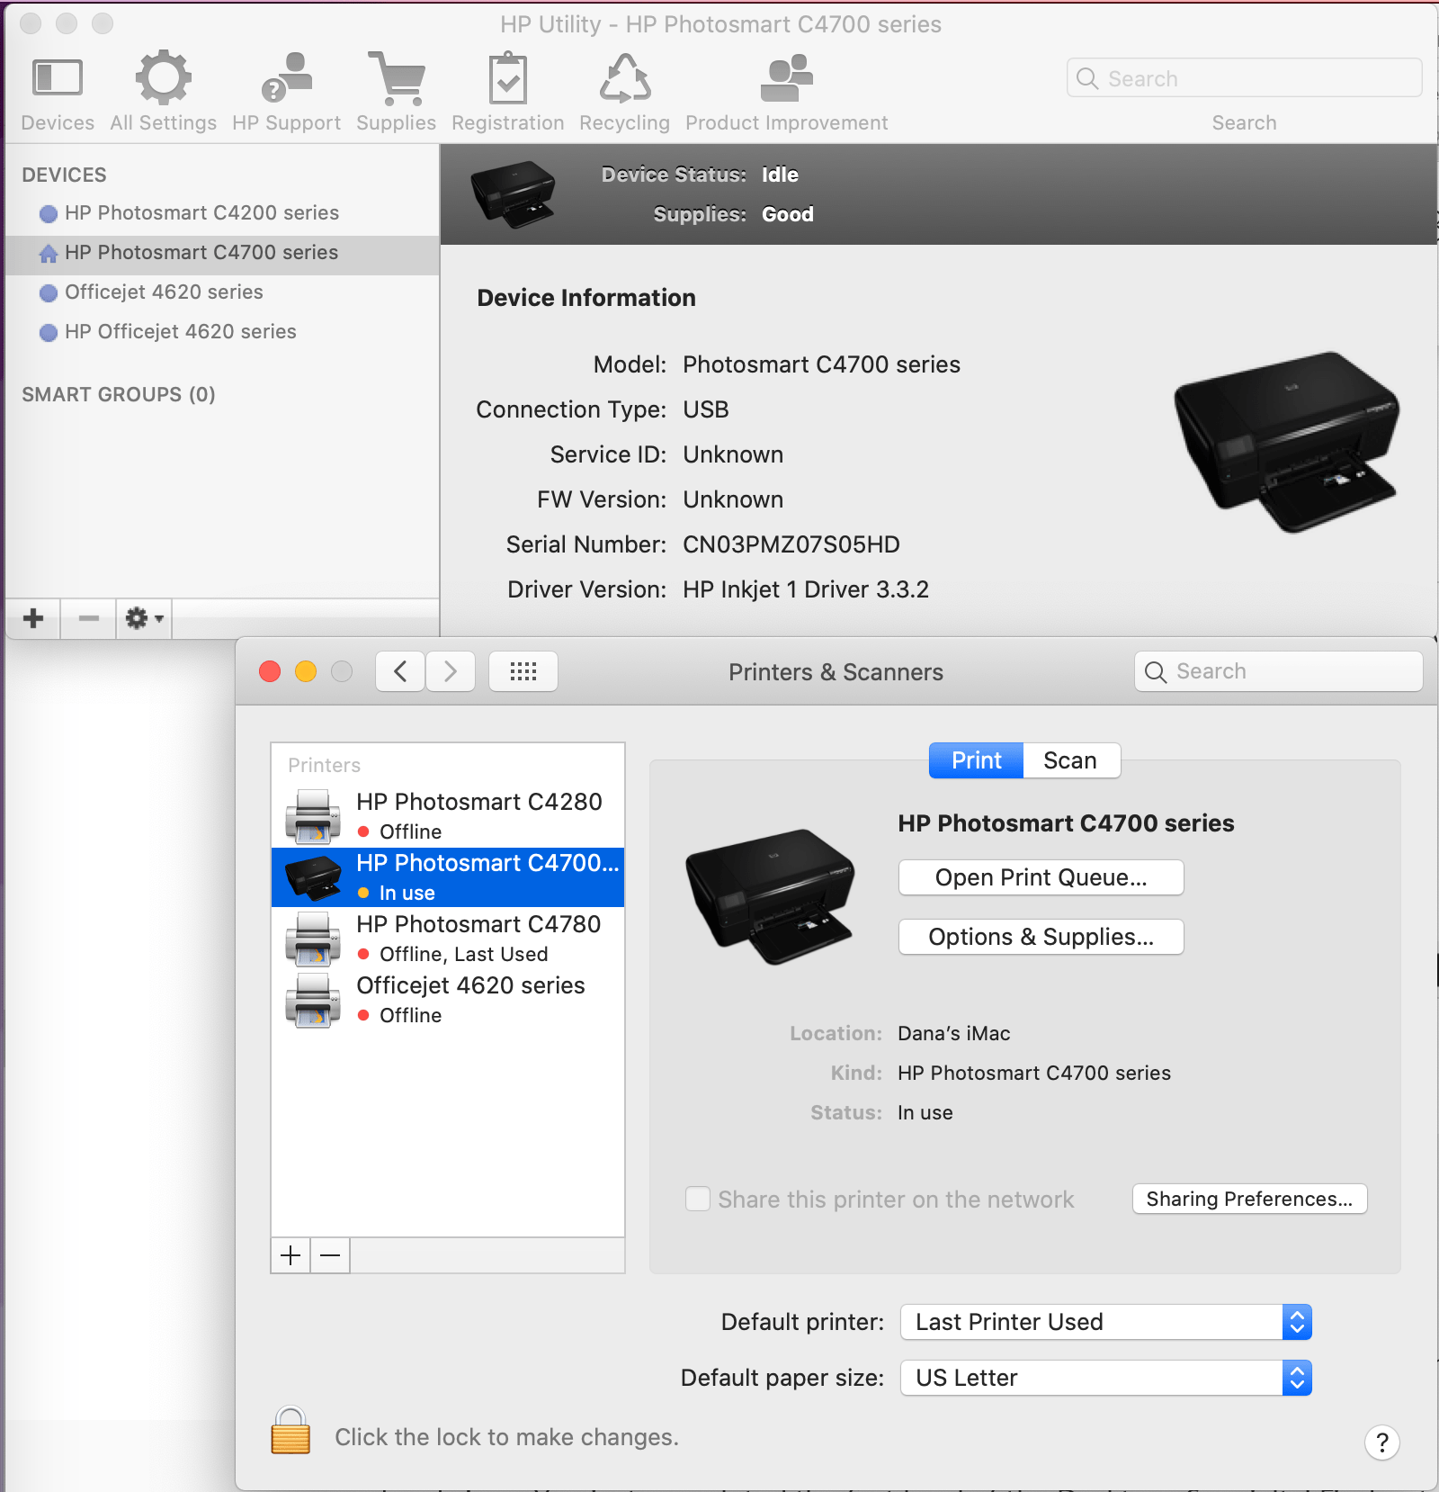Switch to the Scan tab

[x=1070, y=760]
